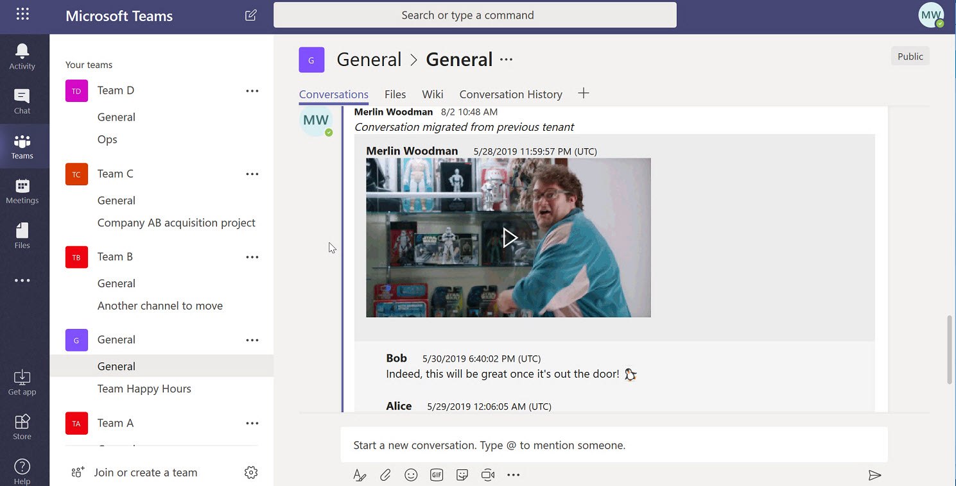The height and width of the screenshot is (486, 956).
Task: Click the conversation vertical scrollbar
Action: tap(950, 350)
